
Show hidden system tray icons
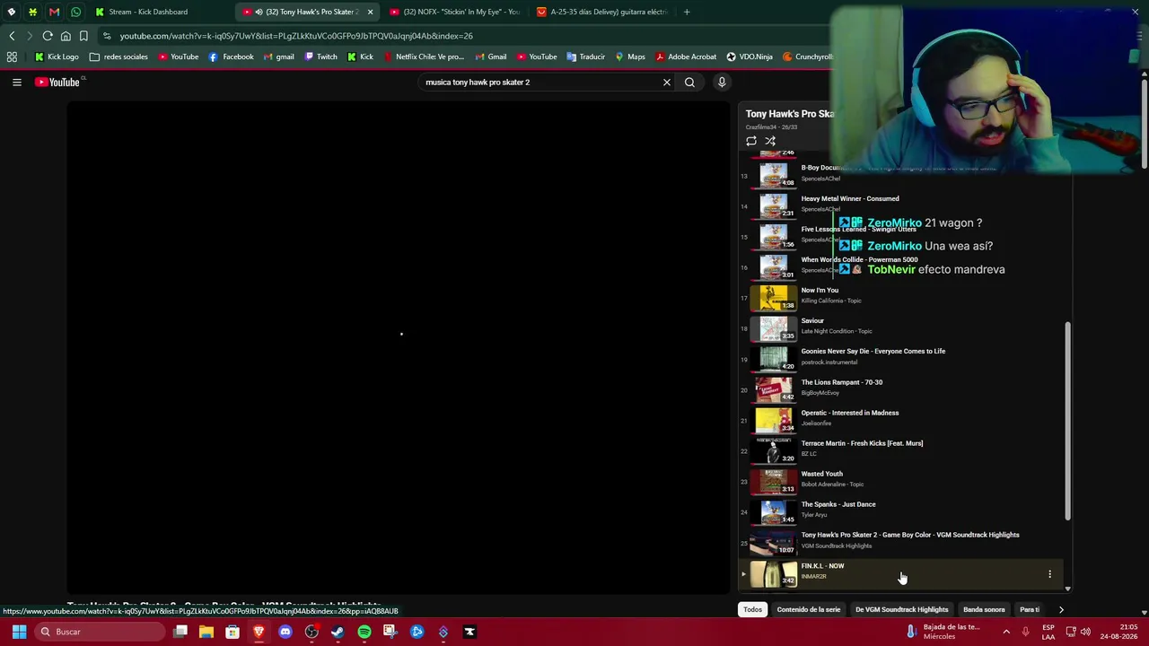pyautogui.click(x=1006, y=632)
